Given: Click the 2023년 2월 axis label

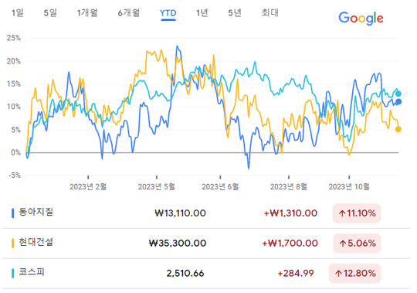Looking at the screenshot, I should point(88,187).
